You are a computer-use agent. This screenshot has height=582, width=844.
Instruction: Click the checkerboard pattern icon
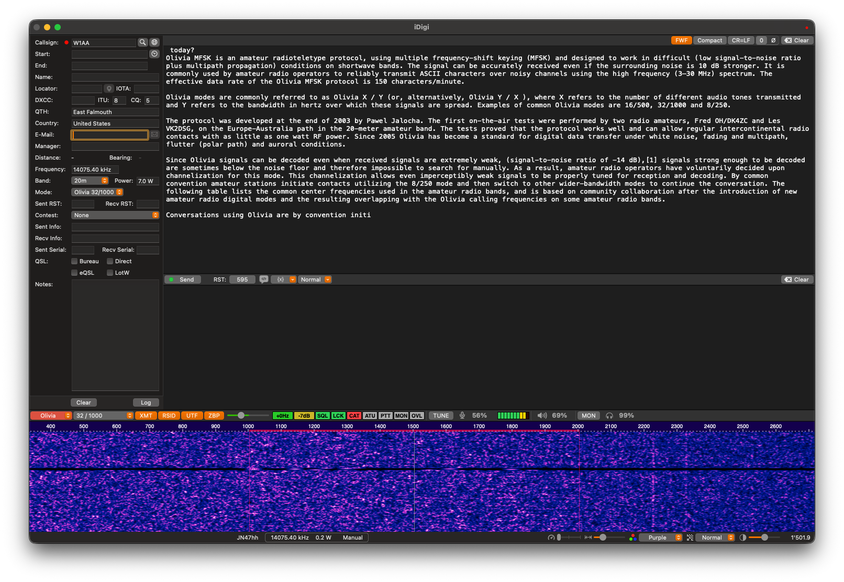[x=690, y=538]
